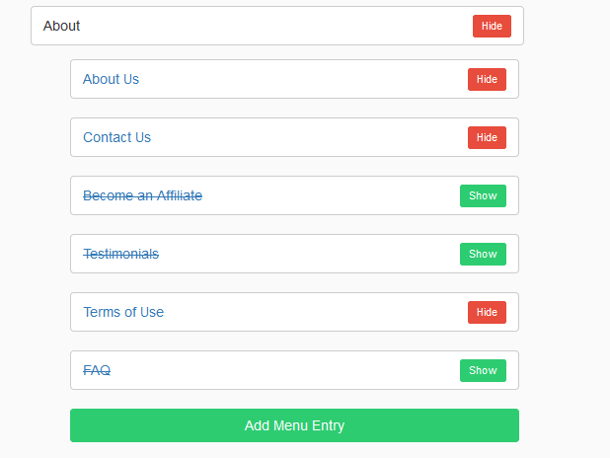Image resolution: width=610 pixels, height=458 pixels.
Task: Hide the Contact Us entry
Action: (487, 137)
